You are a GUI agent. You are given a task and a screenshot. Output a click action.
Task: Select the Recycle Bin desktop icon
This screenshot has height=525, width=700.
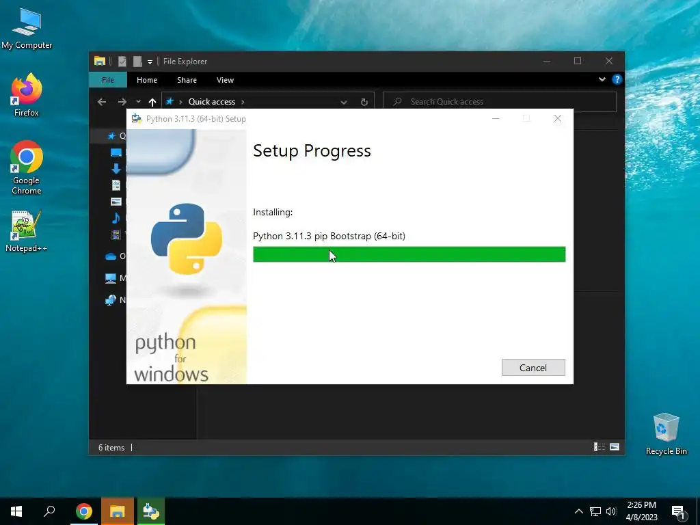[666, 434]
